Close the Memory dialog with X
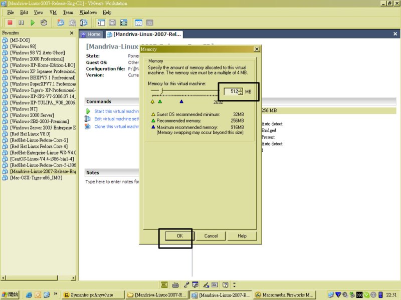The height and width of the screenshot is (300, 401). click(x=257, y=49)
